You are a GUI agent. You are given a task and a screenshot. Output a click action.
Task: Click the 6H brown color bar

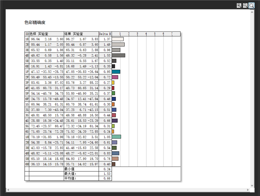point(113,164)
